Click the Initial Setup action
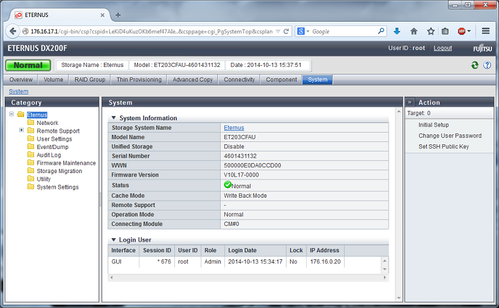Screen dimensions: 499x308 coord(433,125)
